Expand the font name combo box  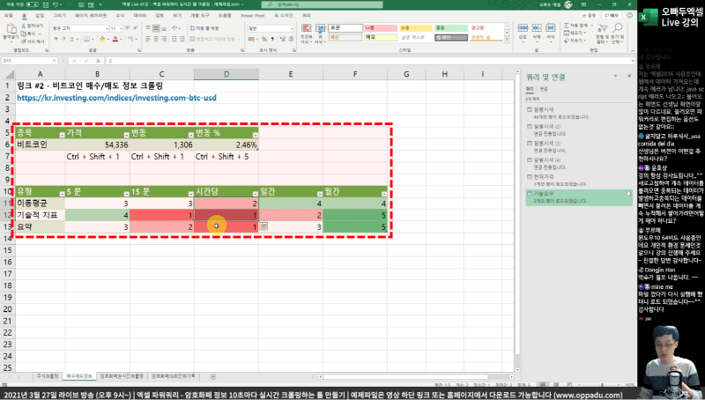[104, 28]
